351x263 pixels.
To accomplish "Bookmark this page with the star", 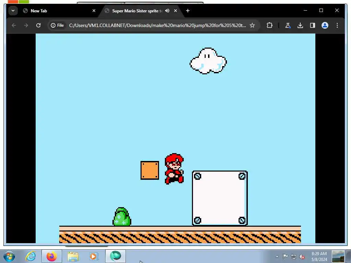I will (x=252, y=25).
